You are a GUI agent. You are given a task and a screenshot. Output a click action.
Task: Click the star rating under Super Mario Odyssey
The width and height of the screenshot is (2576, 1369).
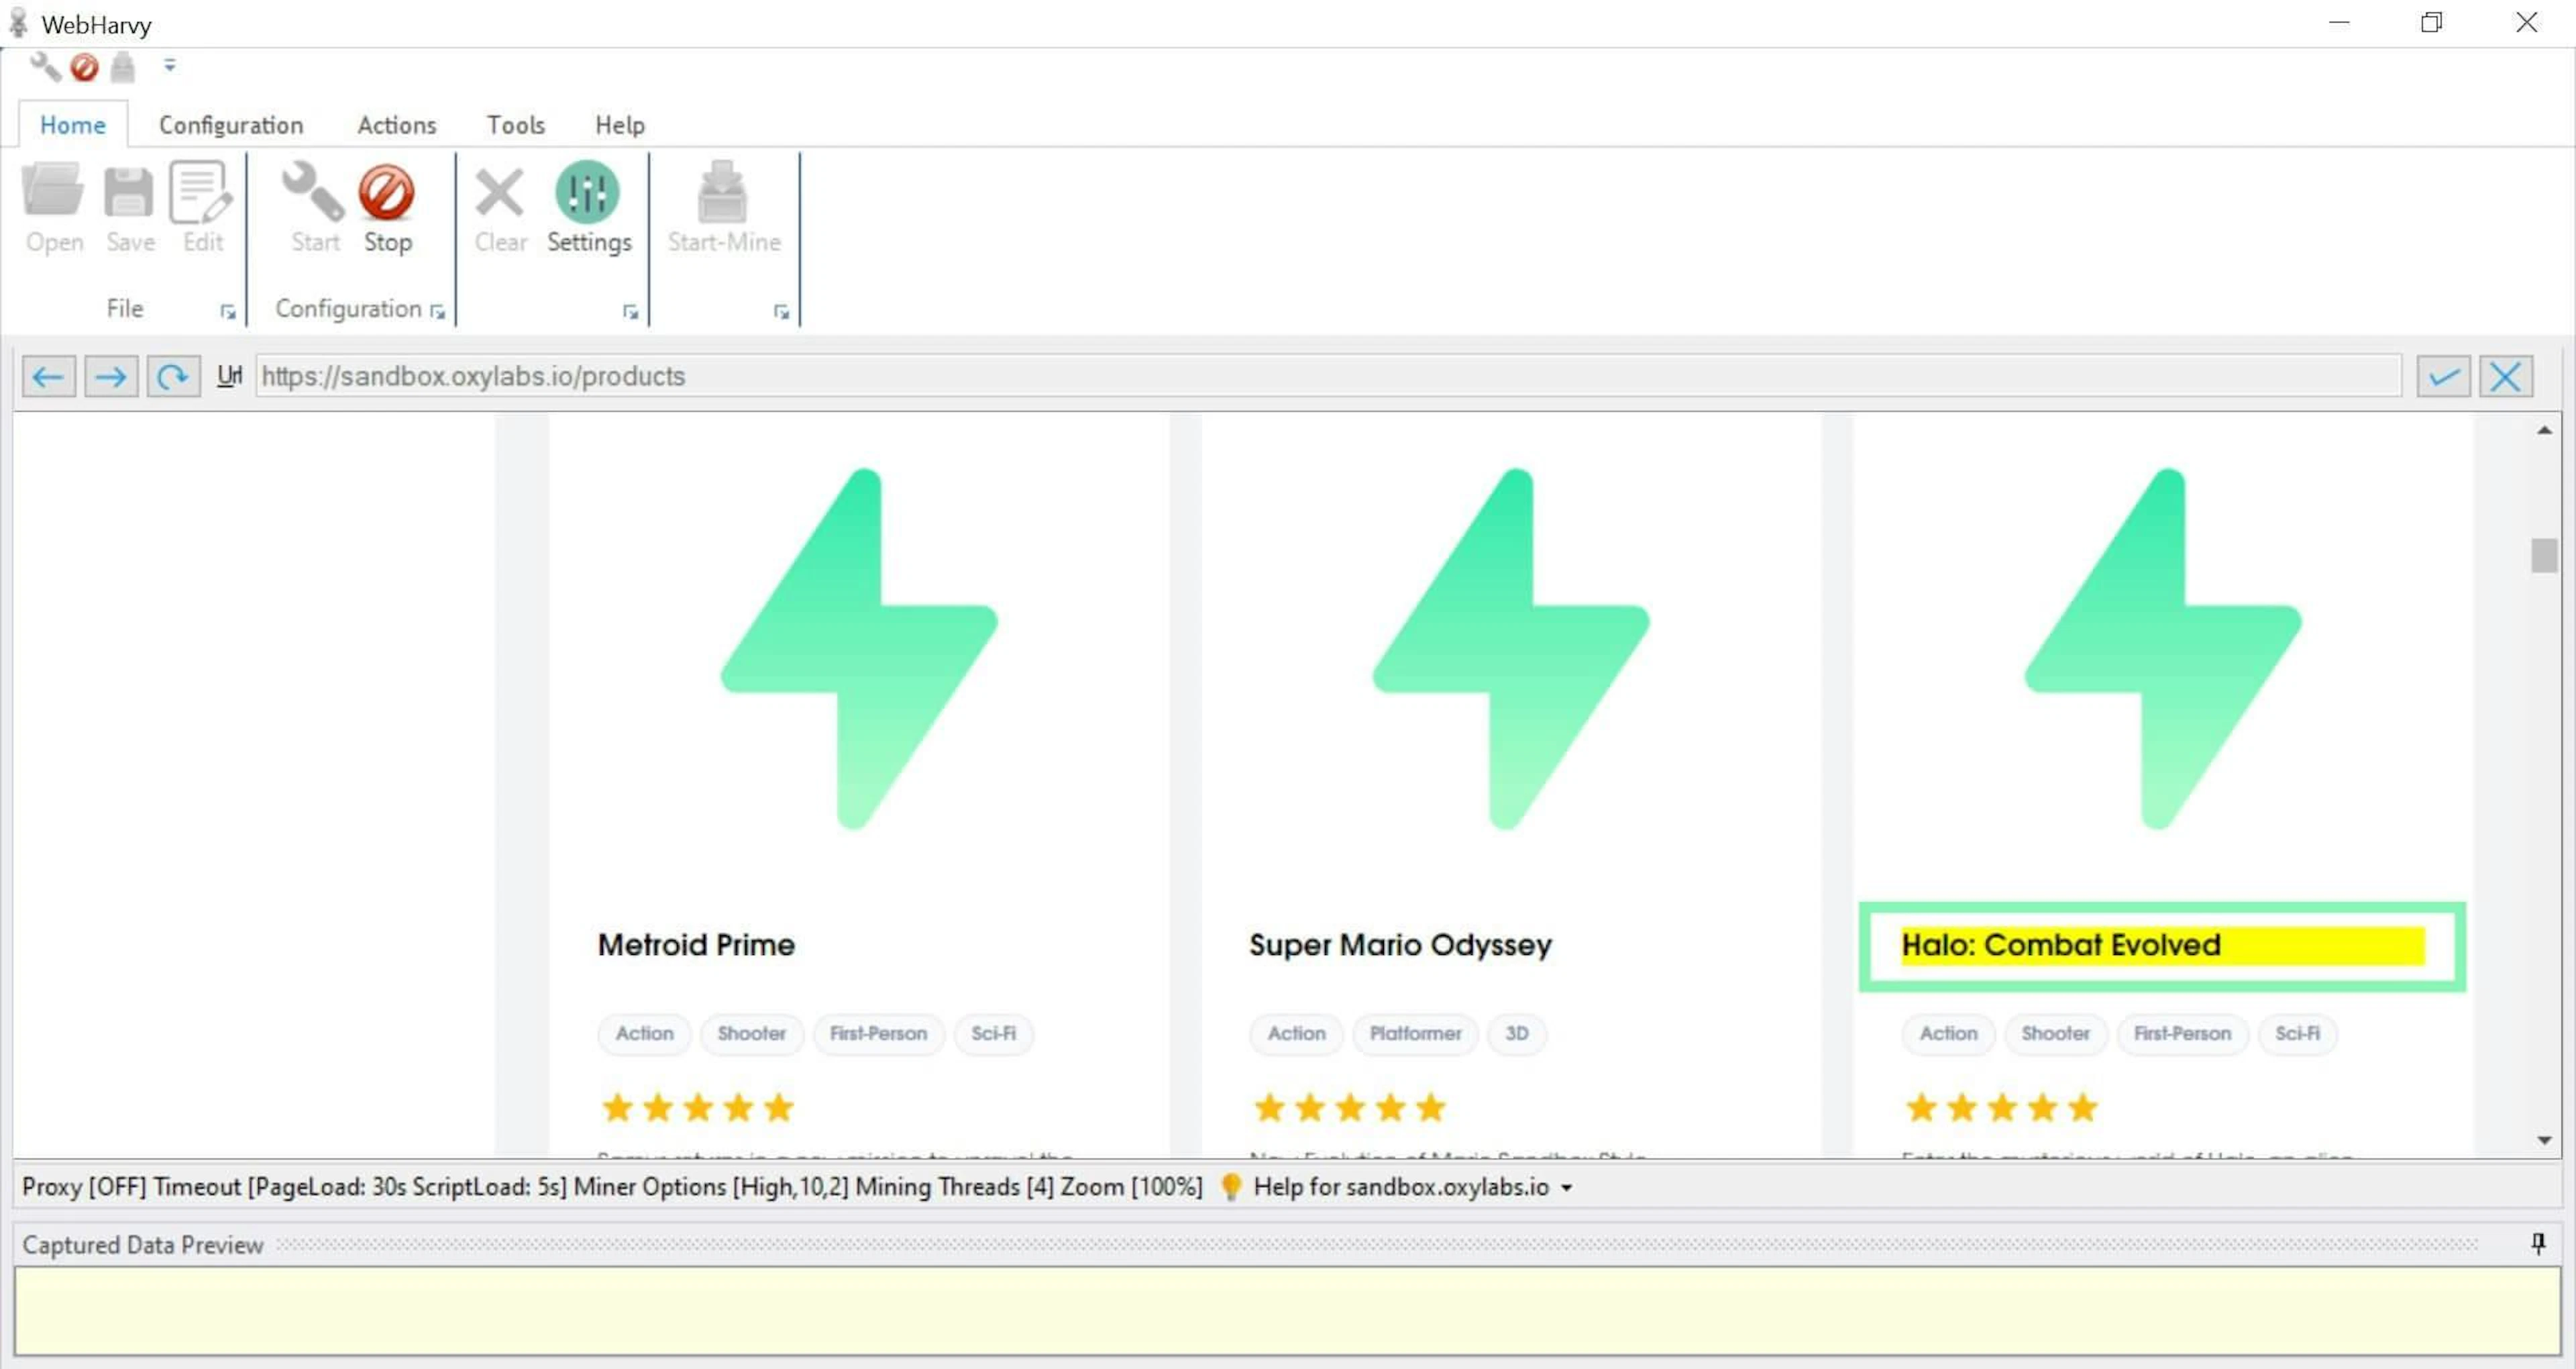tap(1350, 1108)
